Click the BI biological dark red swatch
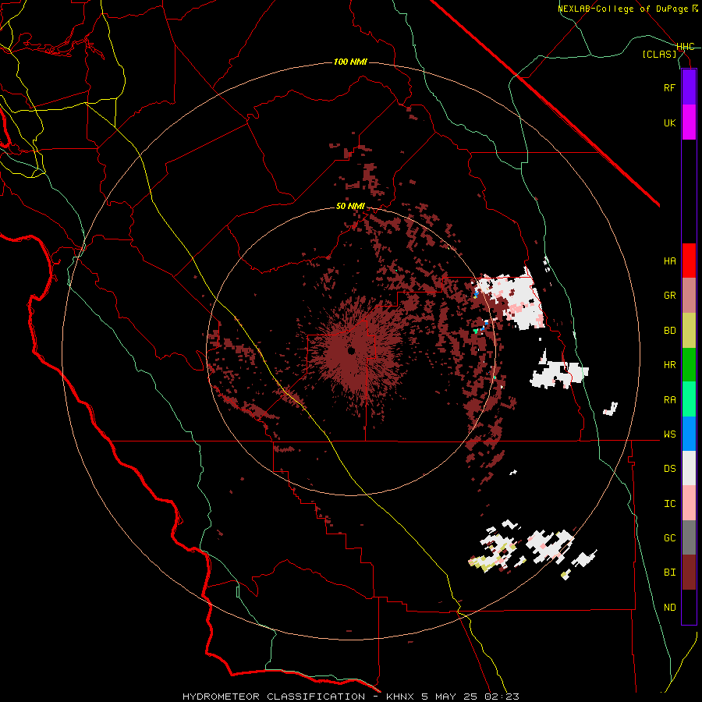Image resolution: width=702 pixels, height=702 pixels. (x=689, y=573)
